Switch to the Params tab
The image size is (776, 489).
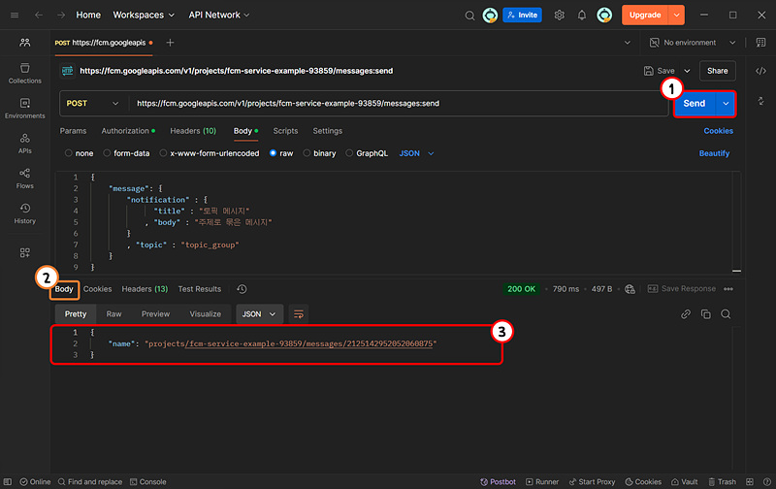point(74,131)
